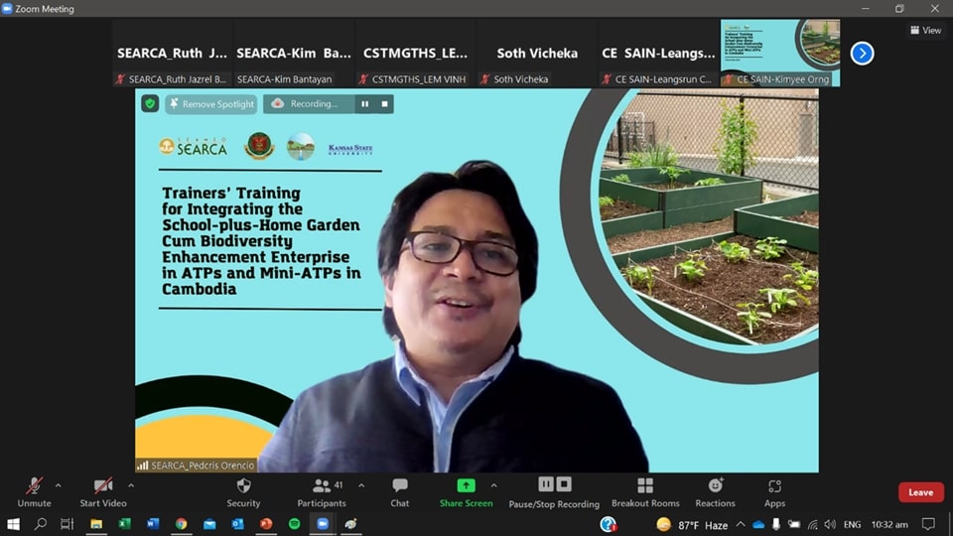Image resolution: width=953 pixels, height=536 pixels.
Task: Expand audio options arrow beside Unmute
Action: (x=58, y=485)
